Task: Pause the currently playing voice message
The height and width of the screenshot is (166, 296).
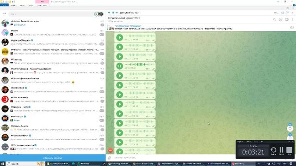Action: [119, 66]
